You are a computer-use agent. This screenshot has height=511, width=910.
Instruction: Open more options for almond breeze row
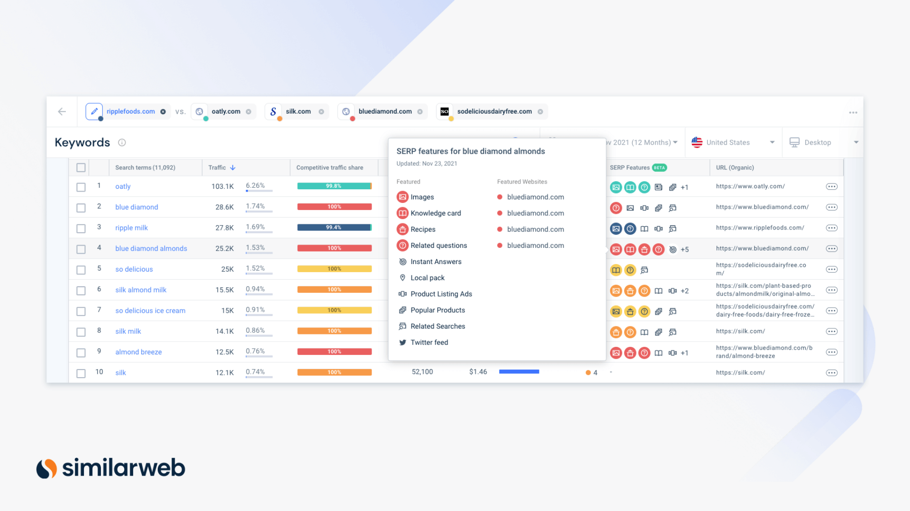pyautogui.click(x=831, y=352)
